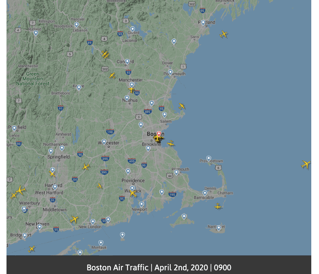The height and width of the screenshot is (274, 319).
Task: Select the aircraft cluster at Boston airport
Action: pyautogui.click(x=158, y=139)
